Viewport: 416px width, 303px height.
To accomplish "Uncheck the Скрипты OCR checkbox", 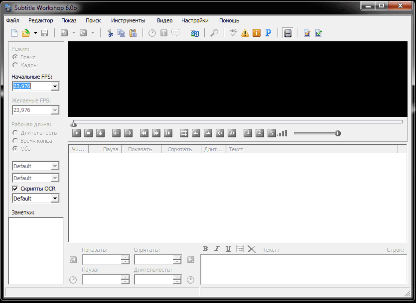I will tap(15, 189).
